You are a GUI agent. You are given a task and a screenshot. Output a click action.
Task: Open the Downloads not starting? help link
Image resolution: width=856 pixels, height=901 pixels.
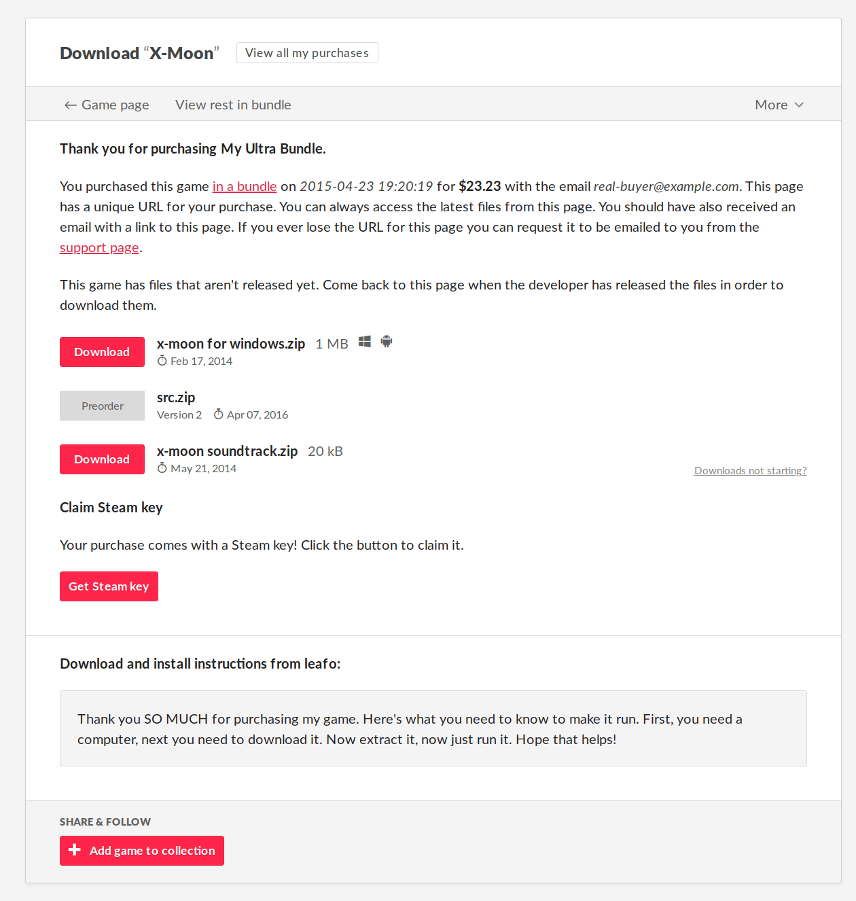click(x=750, y=471)
